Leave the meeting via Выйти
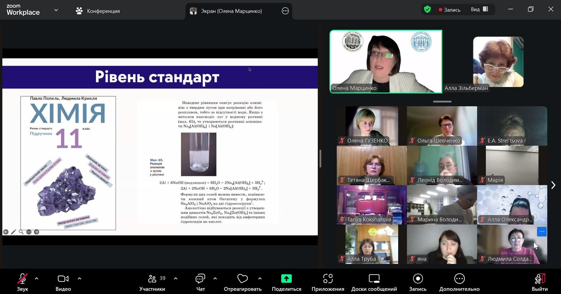This screenshot has width=561, height=294. (540, 279)
